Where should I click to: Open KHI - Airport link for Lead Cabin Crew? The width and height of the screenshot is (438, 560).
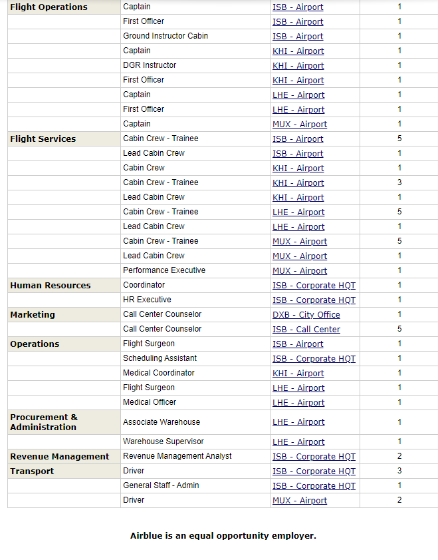pos(298,198)
